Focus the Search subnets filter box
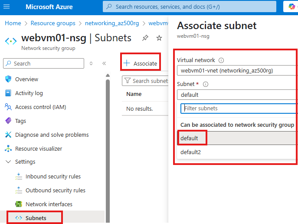 (145, 81)
